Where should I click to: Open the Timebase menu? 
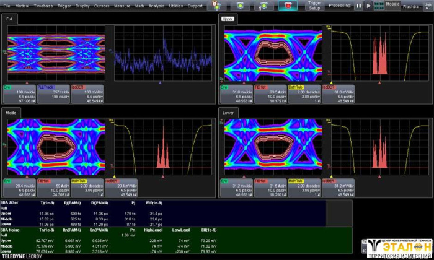pyautogui.click(x=43, y=6)
